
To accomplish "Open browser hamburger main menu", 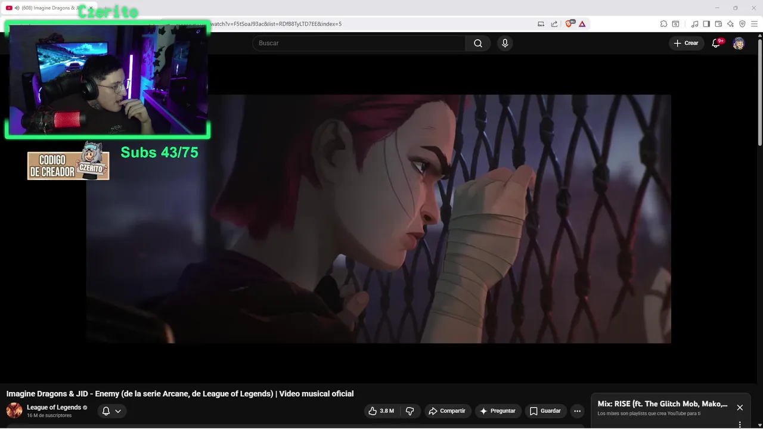I will coord(754,24).
